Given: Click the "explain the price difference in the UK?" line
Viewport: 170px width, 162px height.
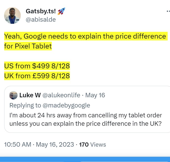Looking at the screenshot, I should (85, 123).
